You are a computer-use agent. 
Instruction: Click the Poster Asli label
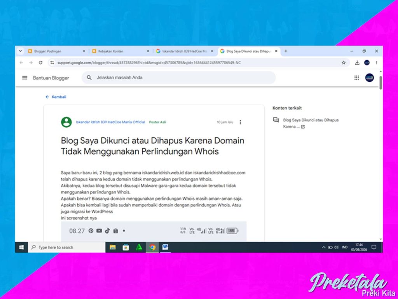tap(158, 122)
